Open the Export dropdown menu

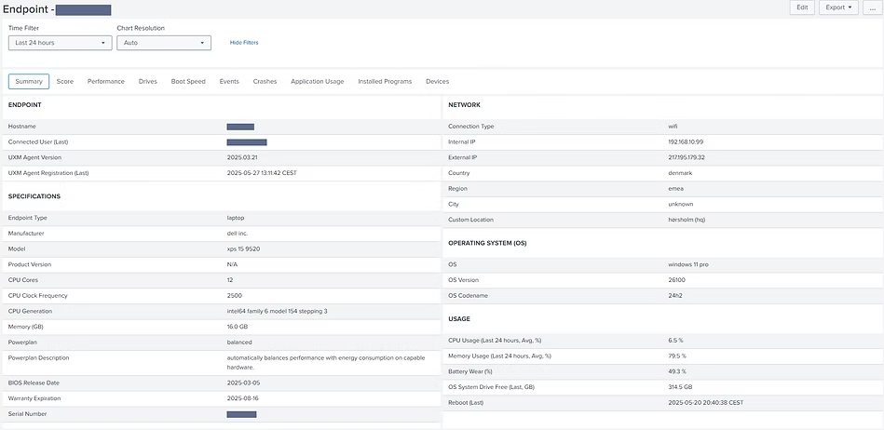[839, 7]
